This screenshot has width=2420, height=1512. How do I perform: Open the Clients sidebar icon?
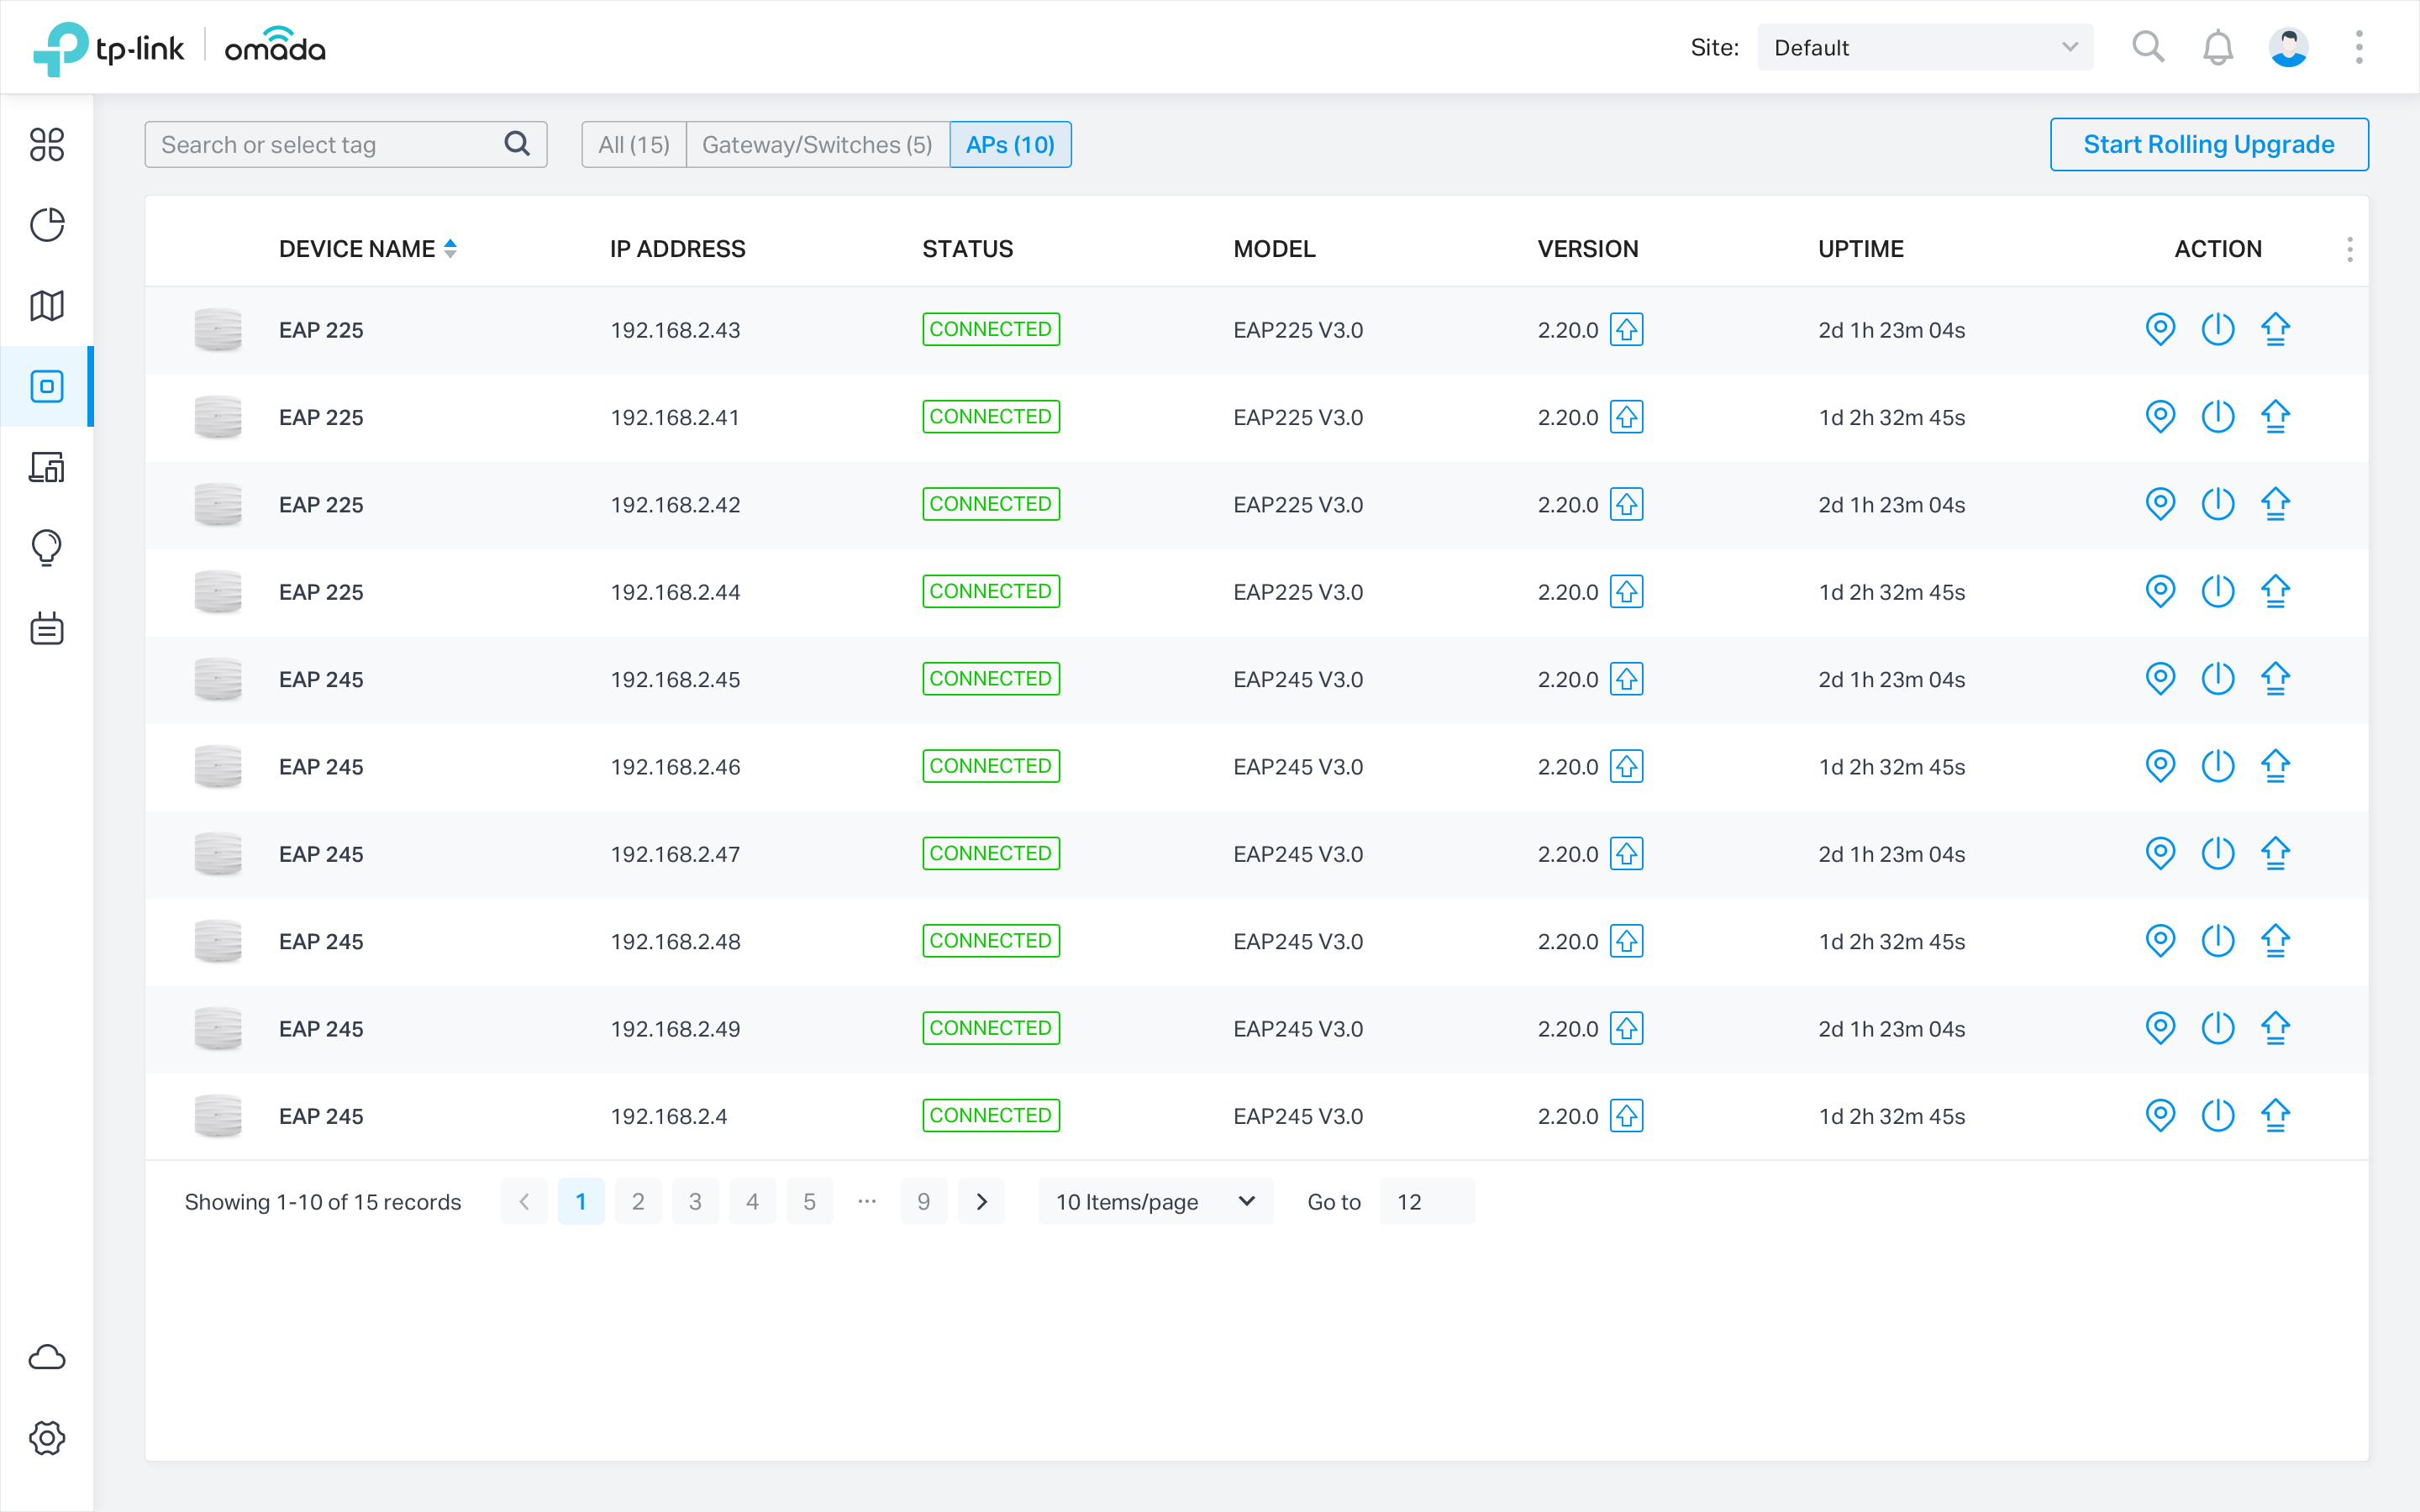pos(47,467)
